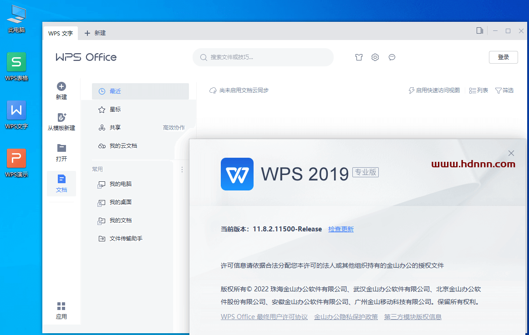Click the 检查更新 link
The width and height of the screenshot is (529, 335).
341,229
